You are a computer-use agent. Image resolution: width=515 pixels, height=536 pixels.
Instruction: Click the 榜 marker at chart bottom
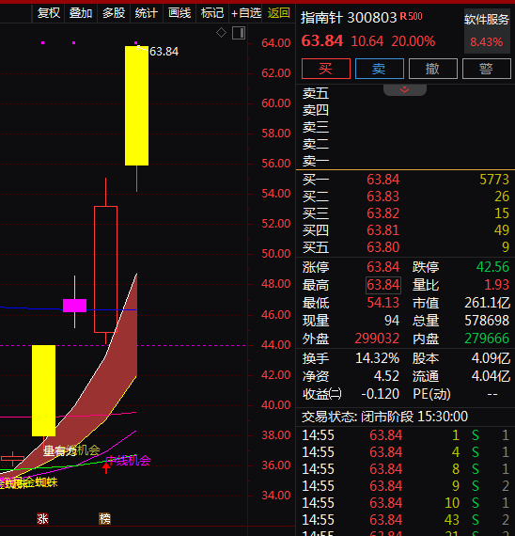105,519
